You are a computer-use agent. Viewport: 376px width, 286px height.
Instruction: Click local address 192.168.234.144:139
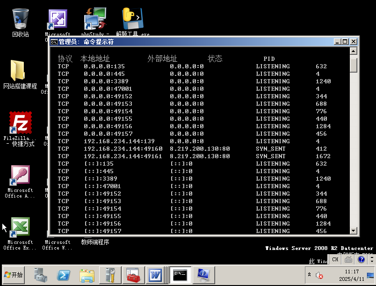[x=119, y=141]
